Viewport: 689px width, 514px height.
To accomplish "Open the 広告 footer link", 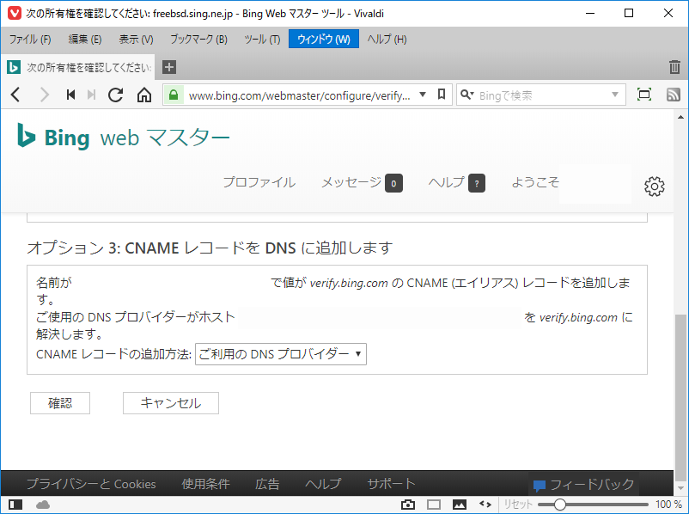I will 267,484.
